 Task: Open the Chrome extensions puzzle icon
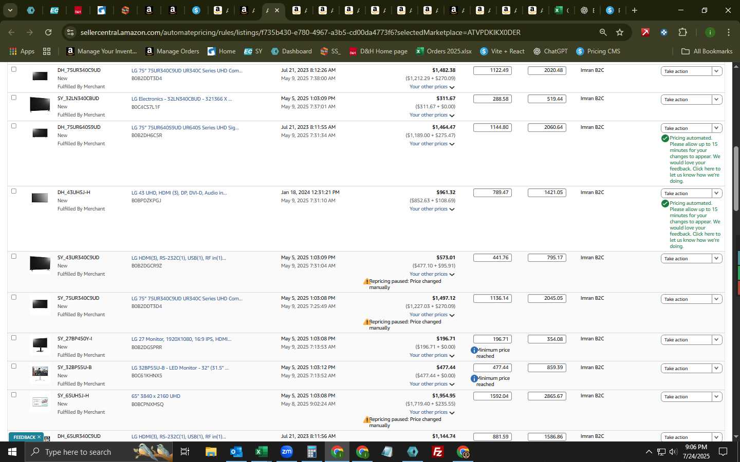(682, 32)
